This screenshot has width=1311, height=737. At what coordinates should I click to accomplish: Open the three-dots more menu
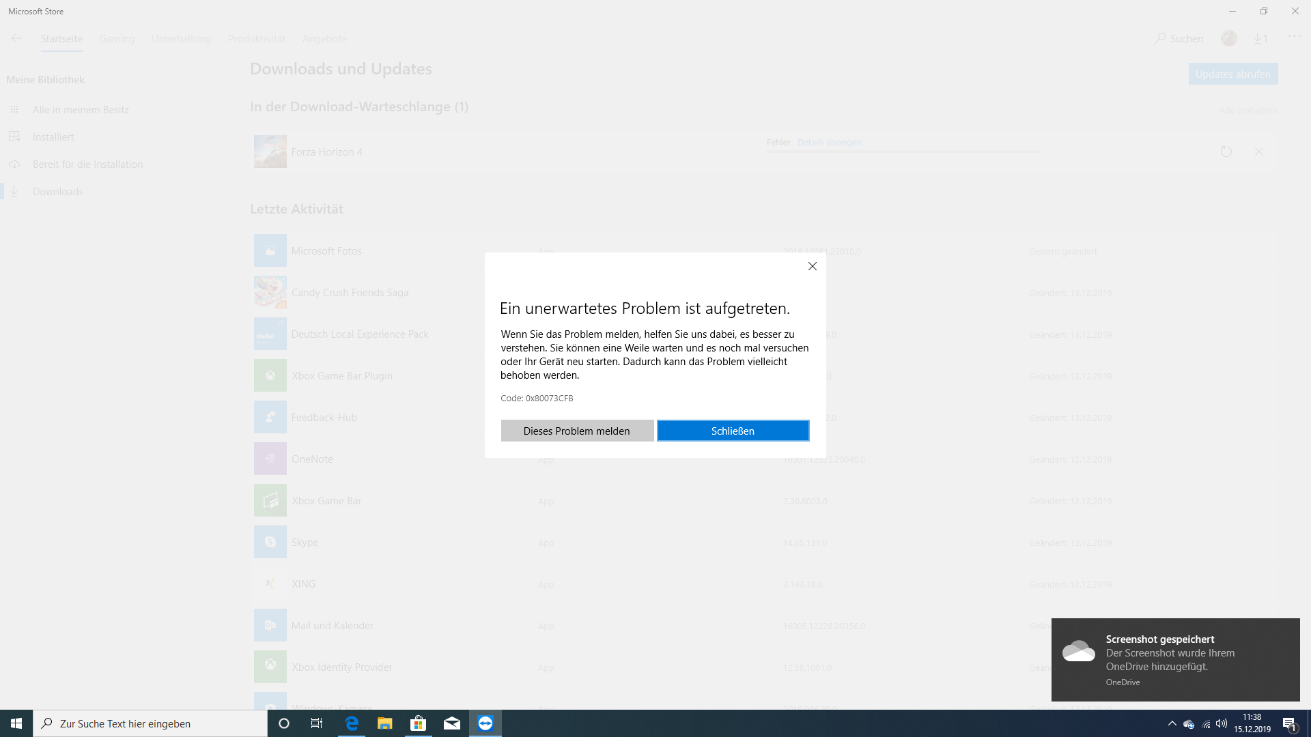(x=1294, y=37)
